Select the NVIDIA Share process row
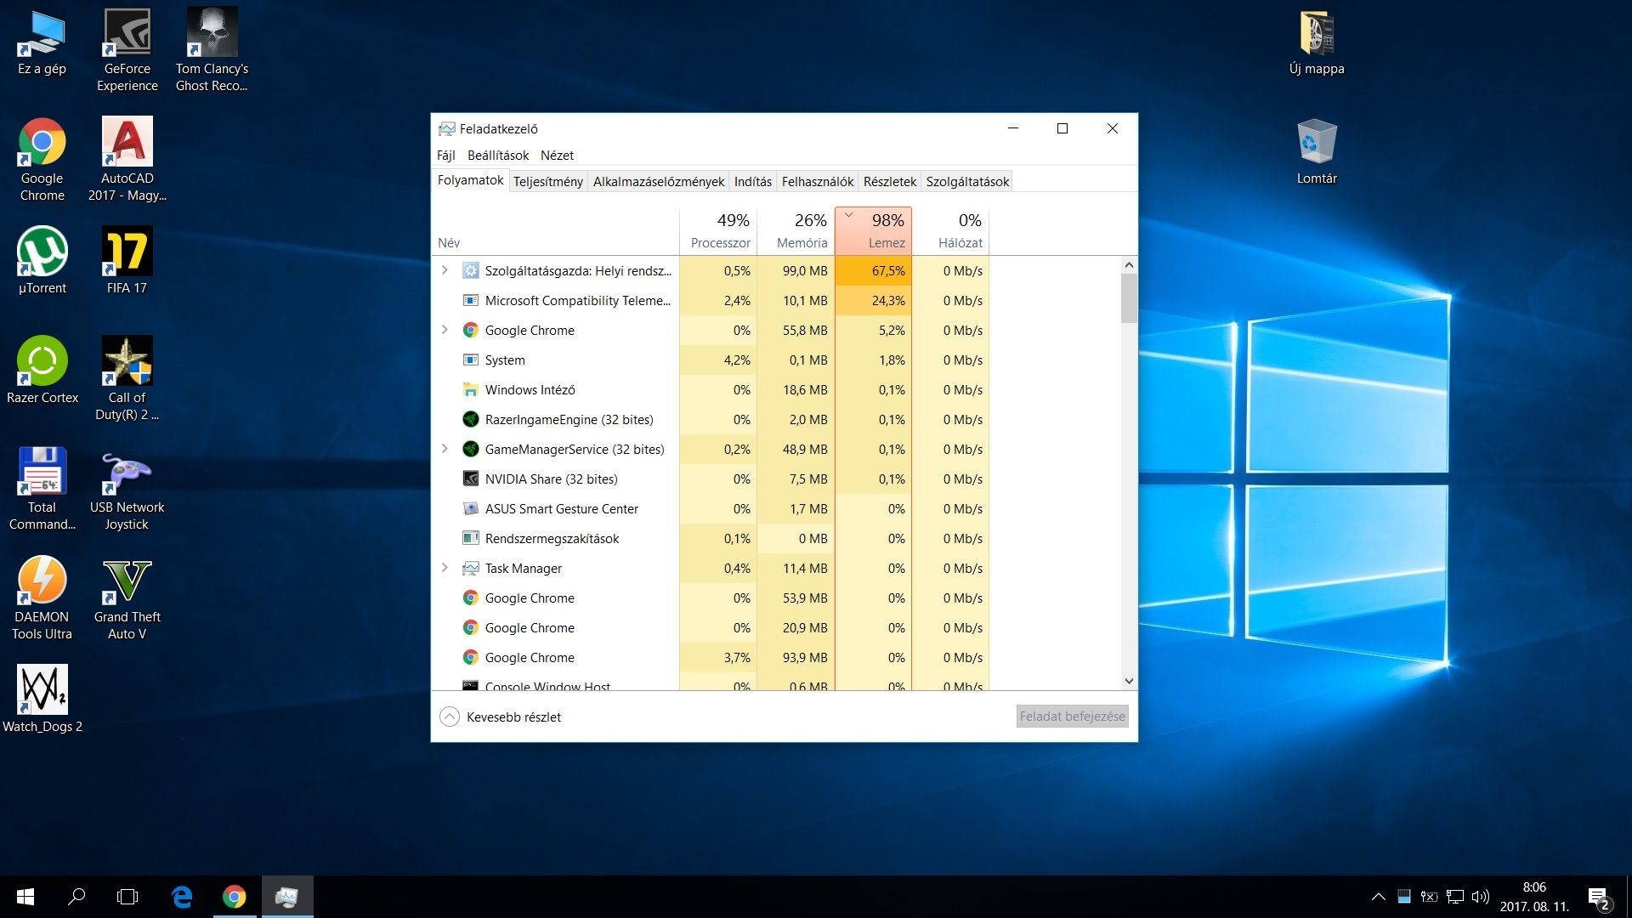1632x918 pixels. (551, 479)
